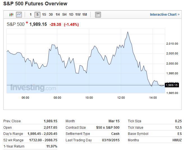Click the S&P 500 Futures Overview heading
Viewport: 184px width, 152px height.
click(x=35, y=4)
